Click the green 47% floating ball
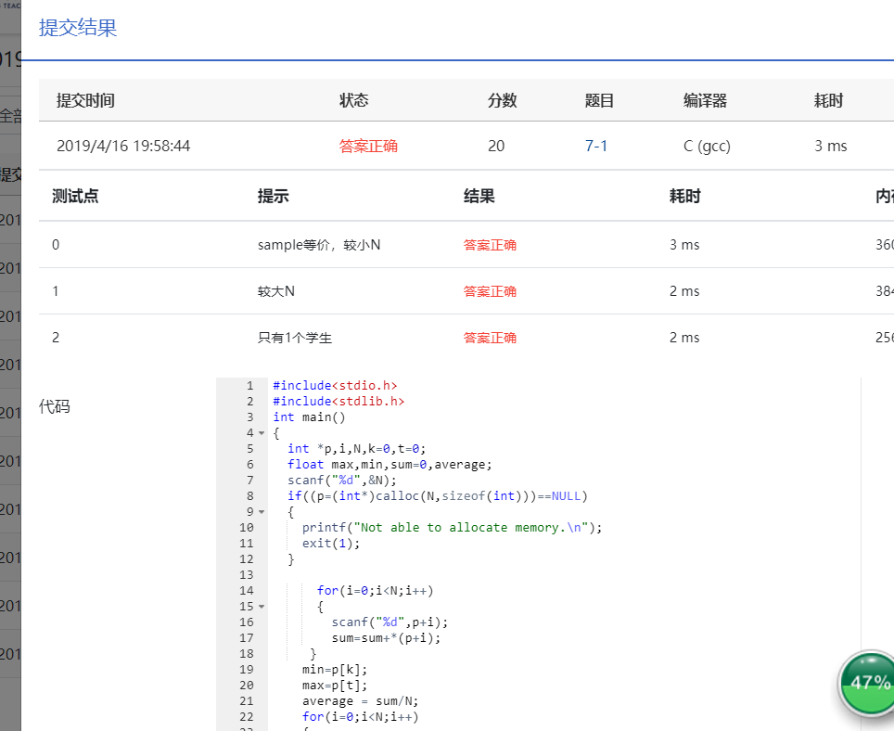Viewport: 894px width, 731px height. pos(868,683)
